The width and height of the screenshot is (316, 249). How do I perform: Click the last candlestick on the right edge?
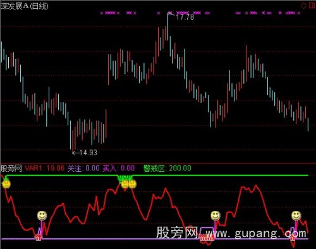point(308,125)
